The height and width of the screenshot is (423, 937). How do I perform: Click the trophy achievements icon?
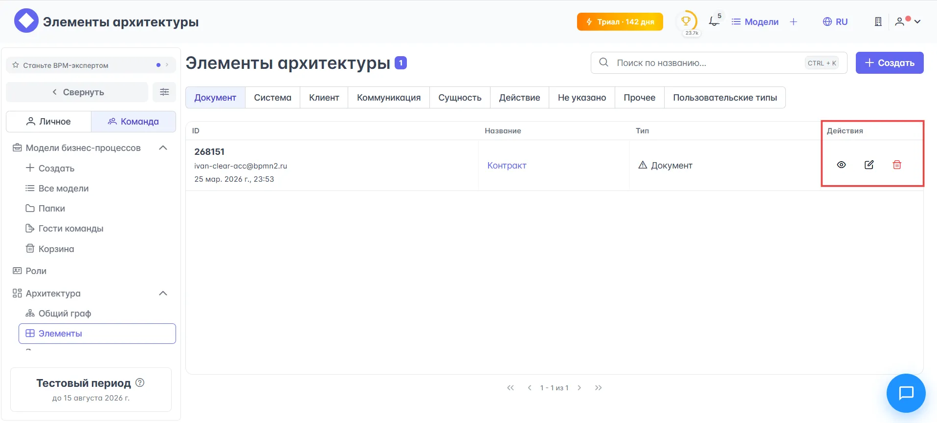(686, 21)
